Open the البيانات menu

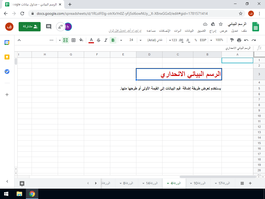coord(189,31)
